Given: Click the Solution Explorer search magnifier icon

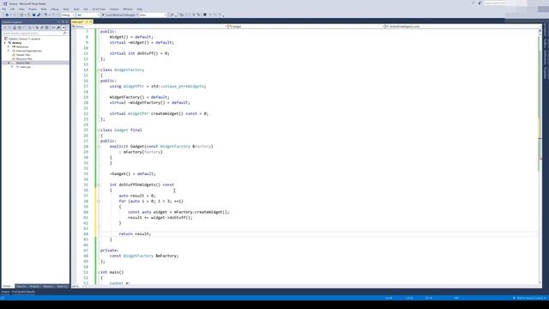Looking at the screenshot, I should pos(65,33).
